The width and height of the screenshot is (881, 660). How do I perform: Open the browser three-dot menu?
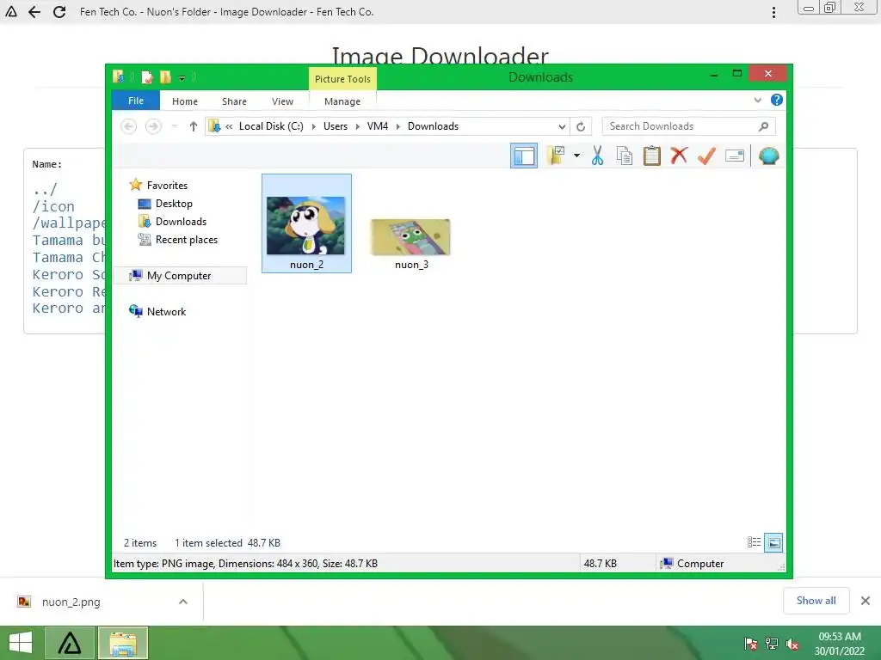click(773, 12)
